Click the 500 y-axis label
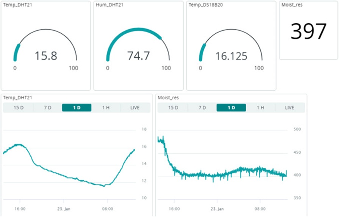The width and height of the screenshot is (339, 217). click(297, 129)
